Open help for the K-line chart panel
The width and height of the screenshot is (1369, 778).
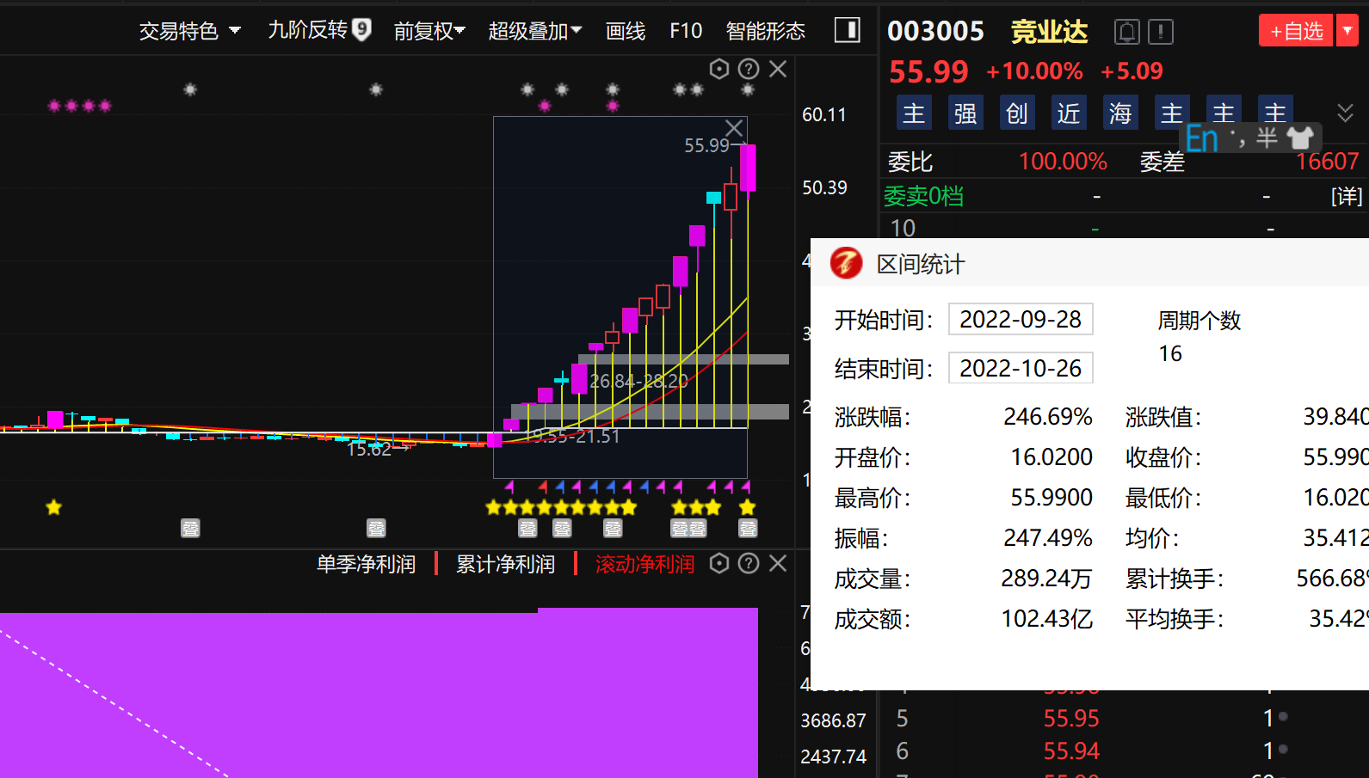[749, 69]
